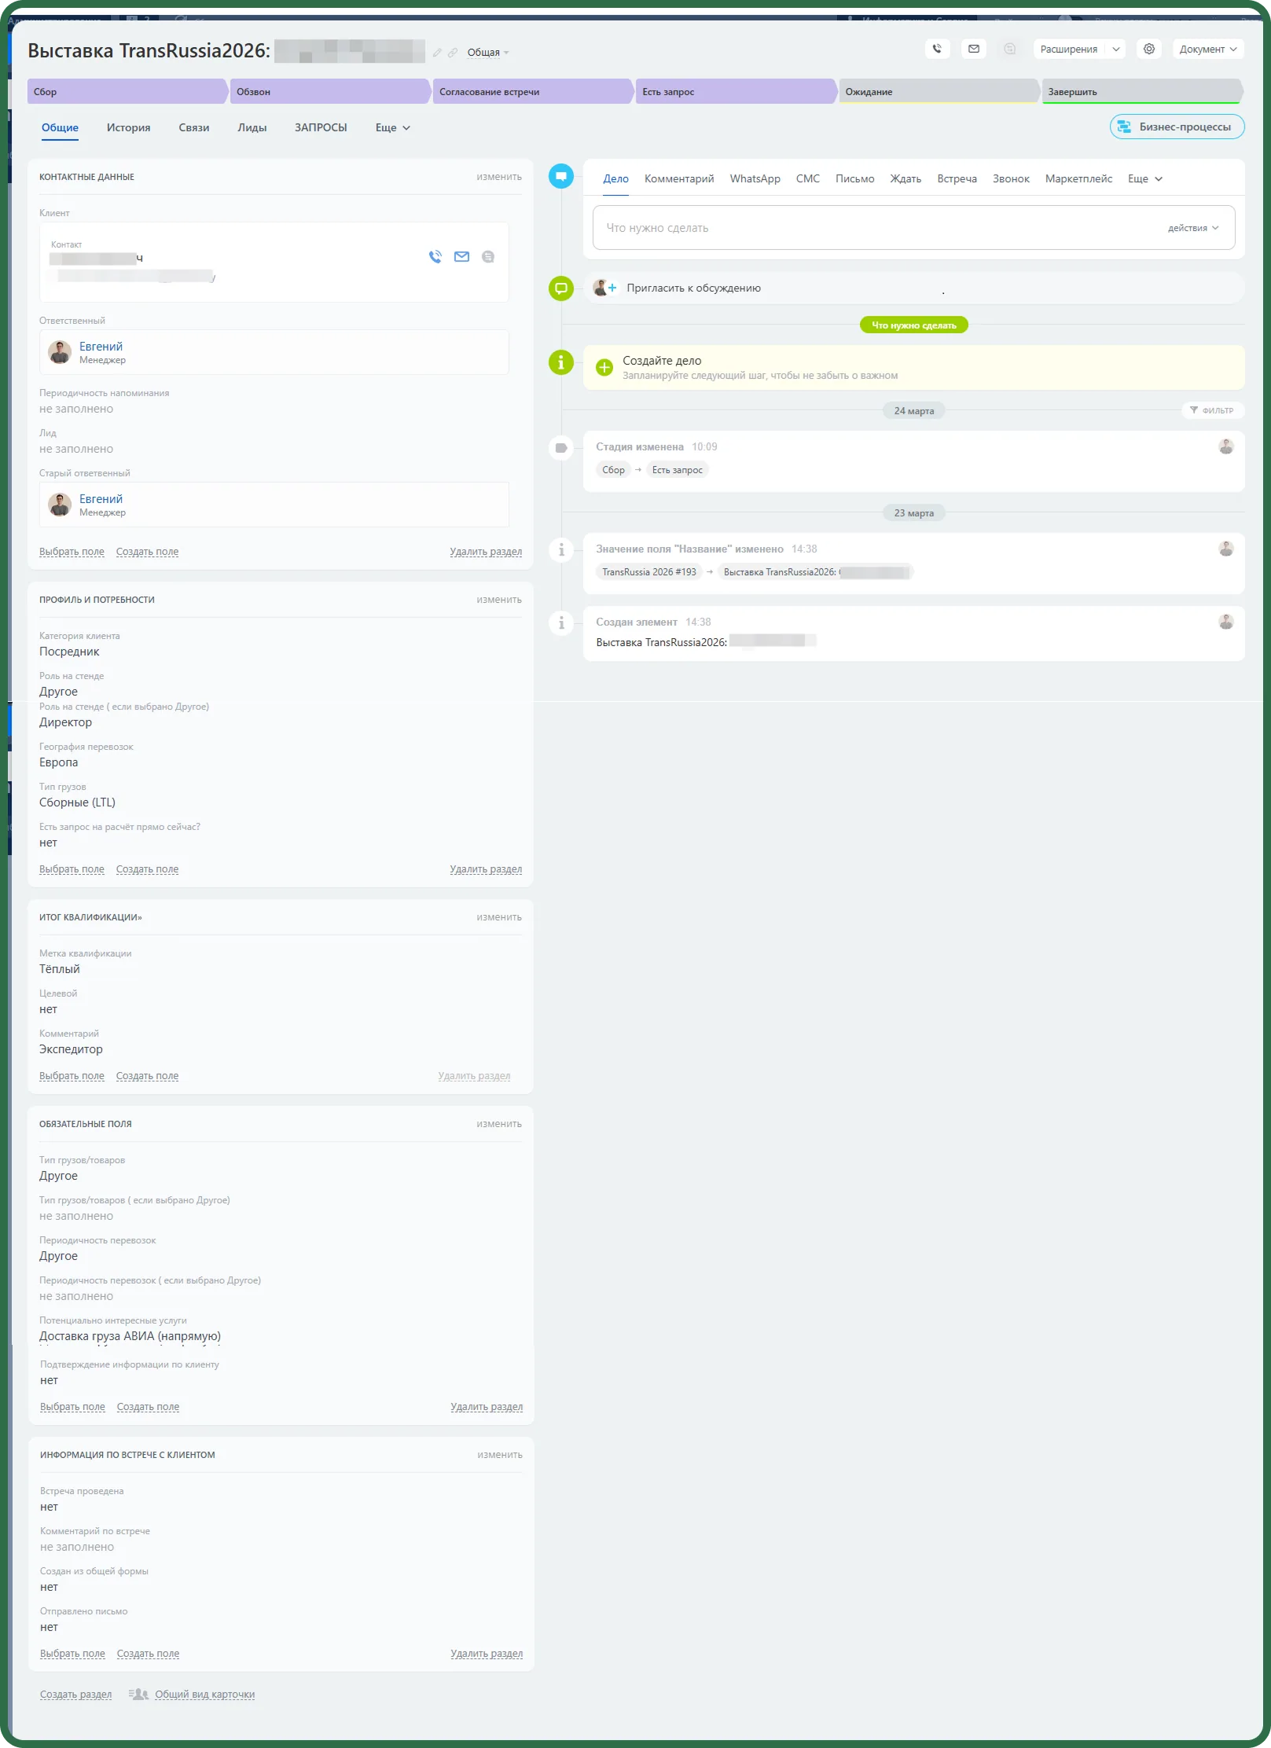This screenshot has width=1271, height=1748.
Task: Click the invite user icon with plus
Action: tap(604, 288)
